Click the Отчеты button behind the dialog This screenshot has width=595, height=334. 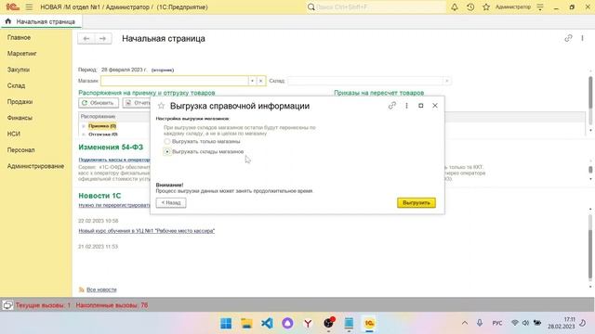pos(138,103)
